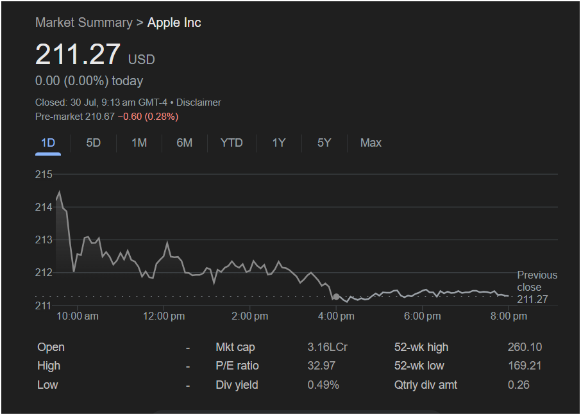This screenshot has height=415, width=581.
Task: Click the 0.00 (0.00%) today change
Action: tap(89, 81)
